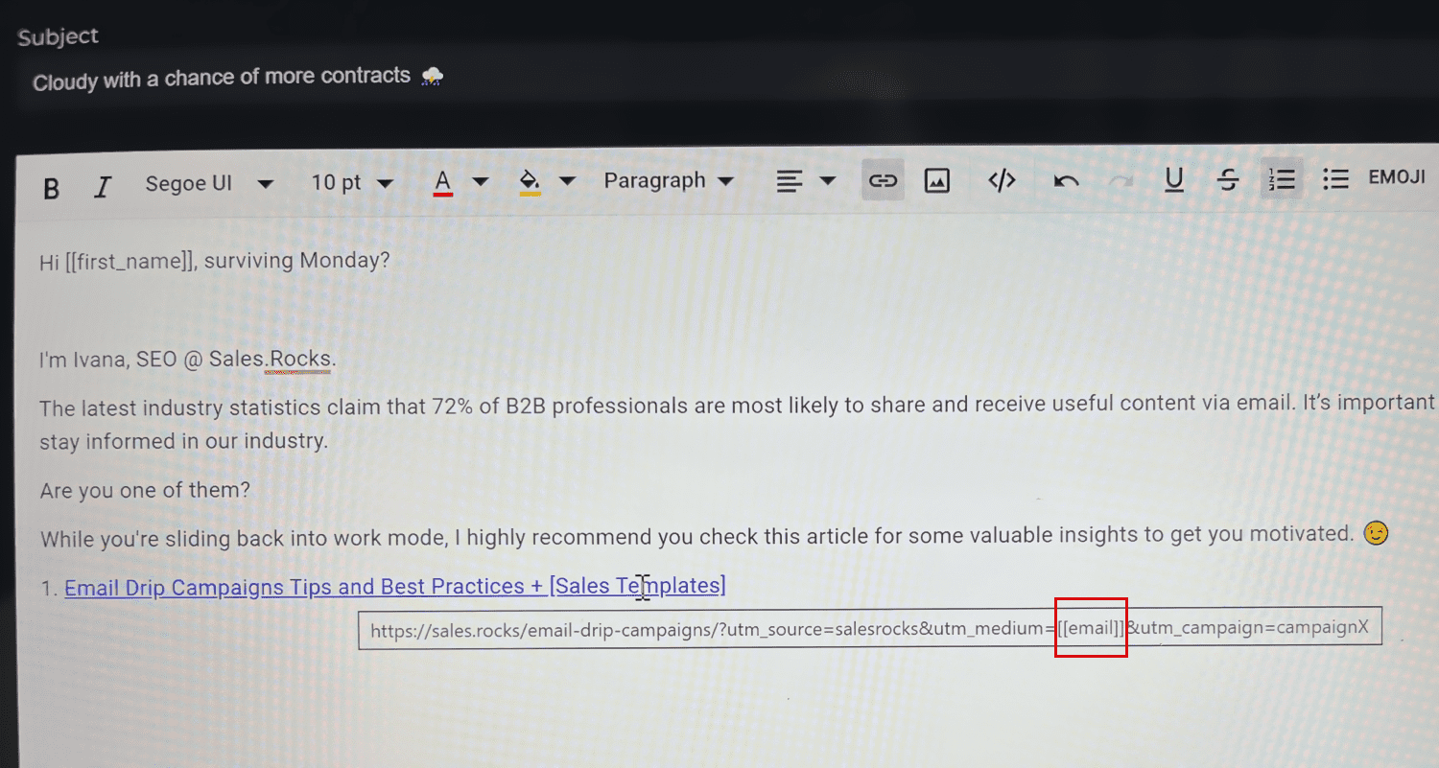
Task: Insert an image into the email
Action: 936,180
